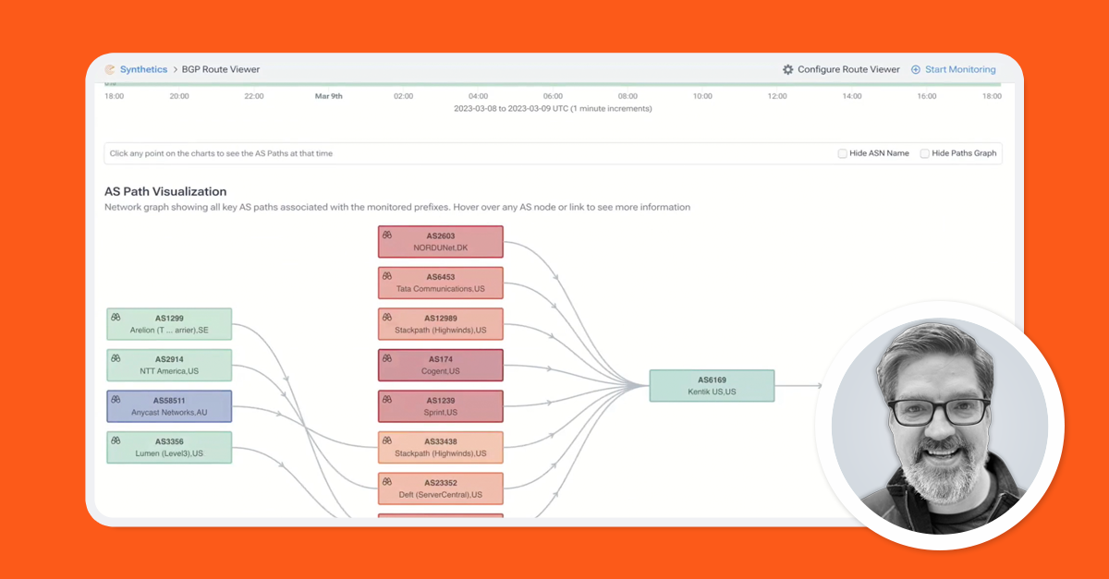Click the Start Monitoring link
This screenshot has height=579, width=1109.
pos(960,69)
